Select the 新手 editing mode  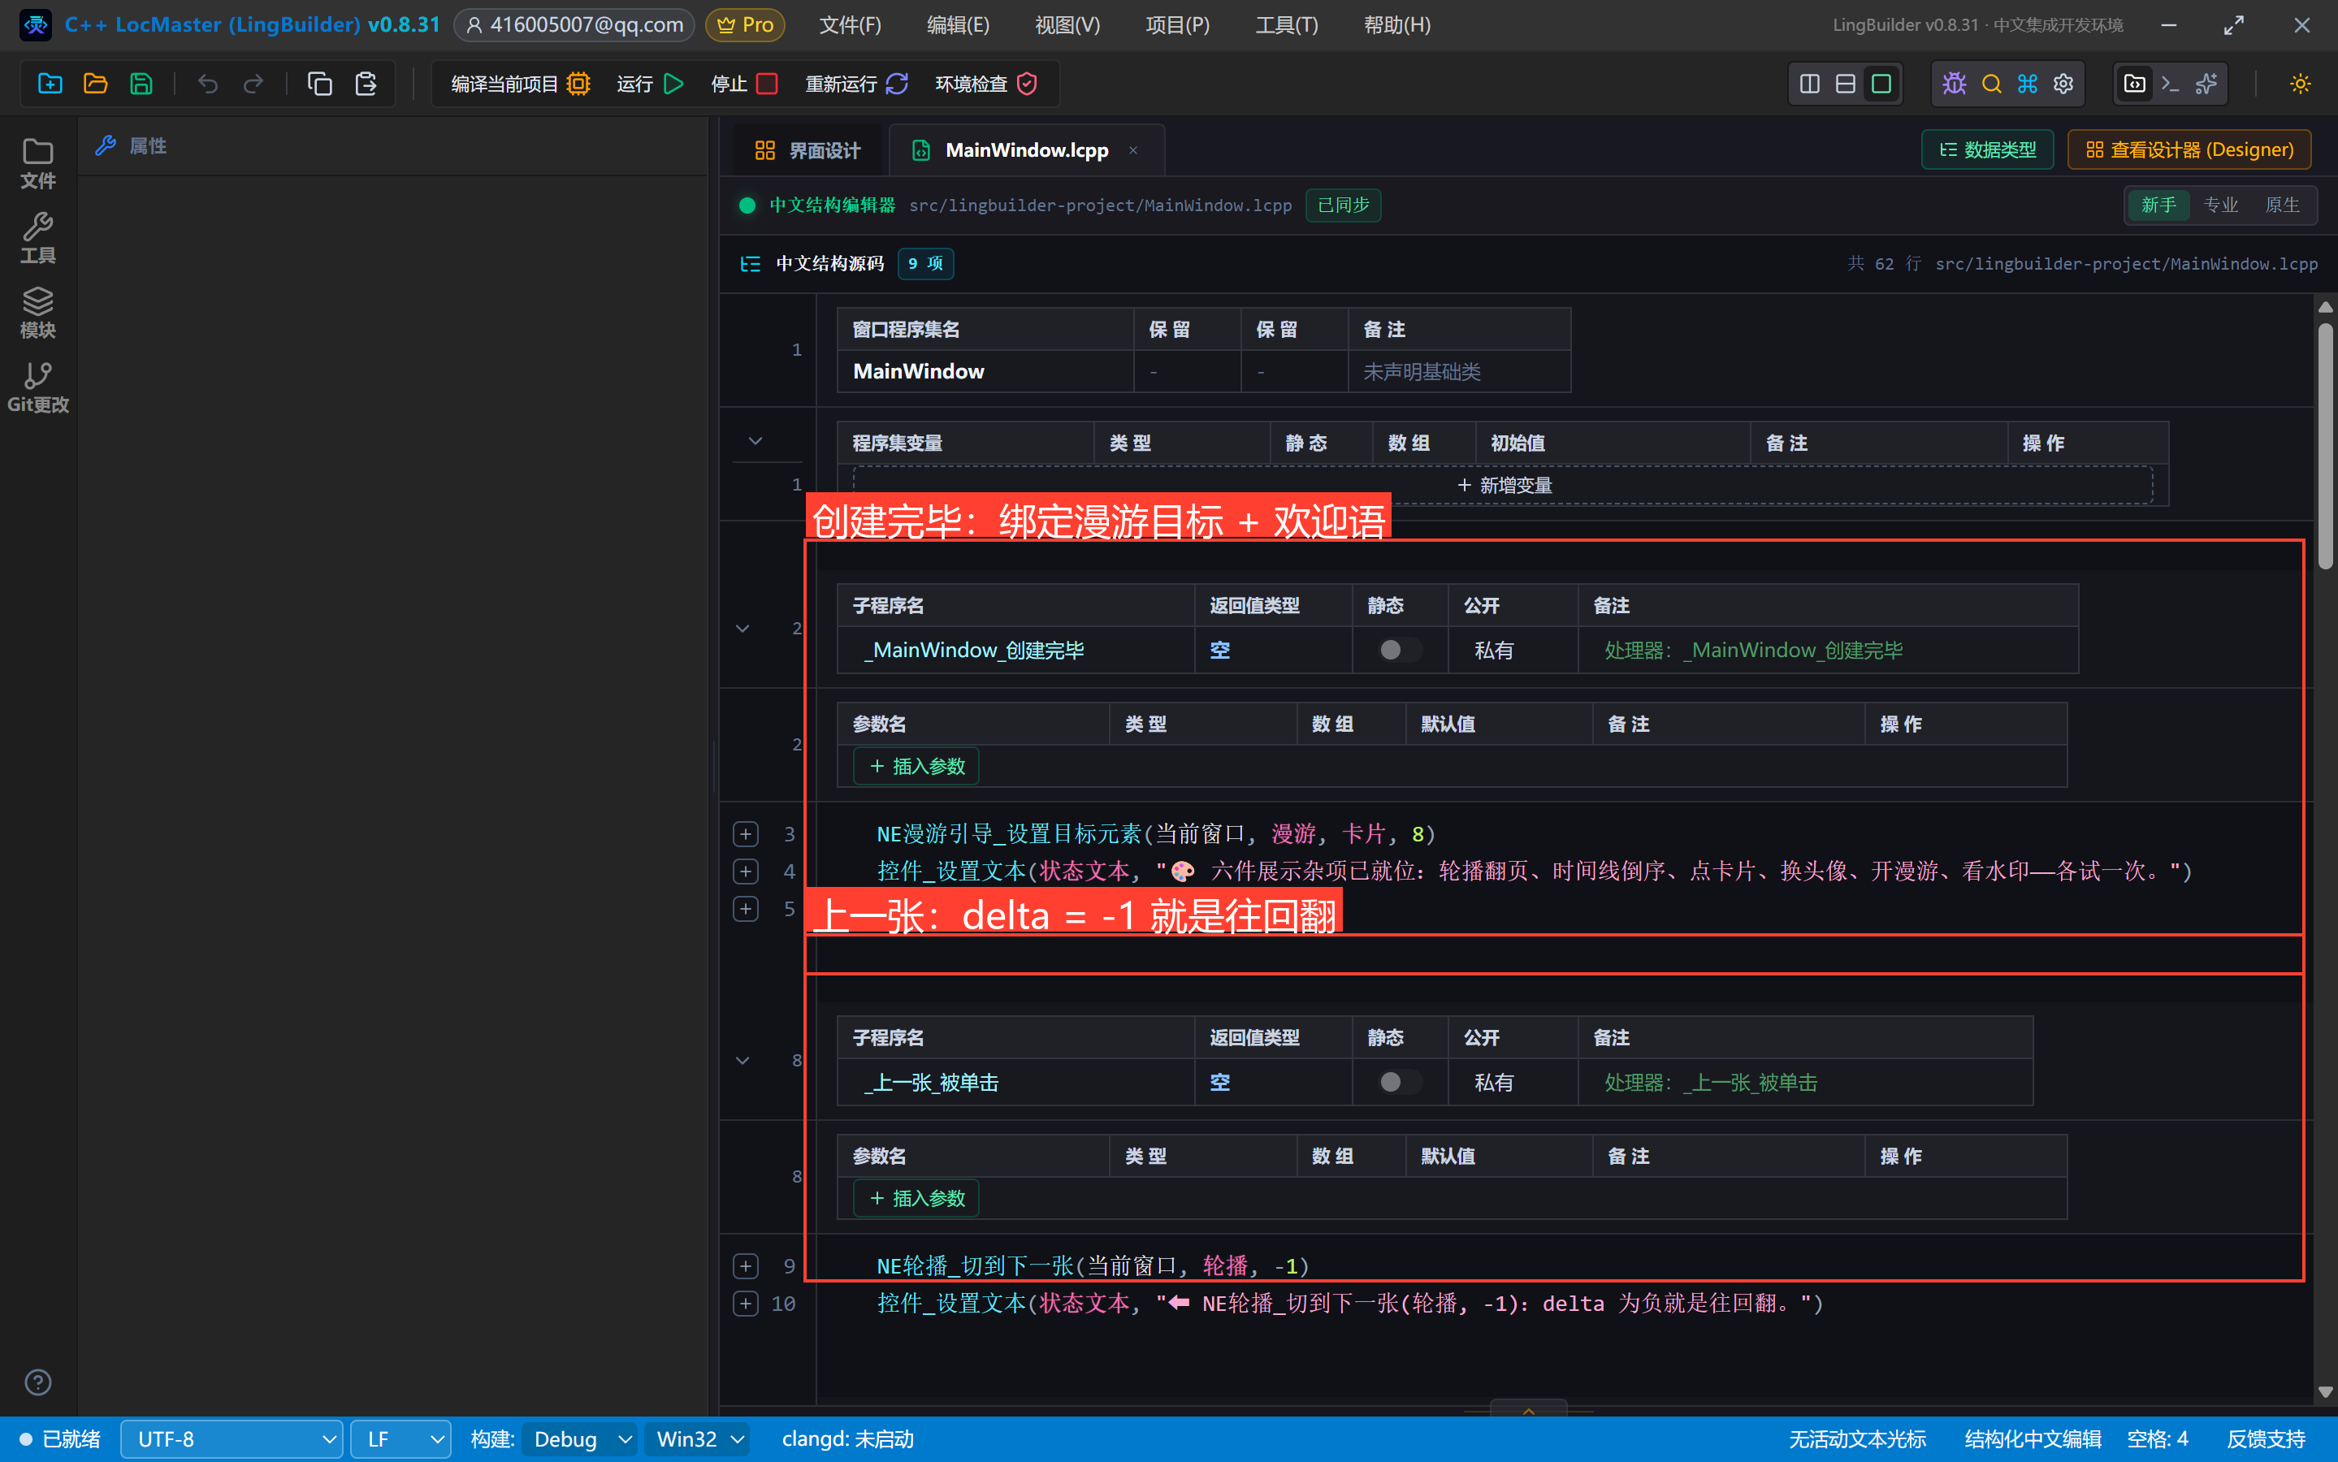[x=2158, y=205]
